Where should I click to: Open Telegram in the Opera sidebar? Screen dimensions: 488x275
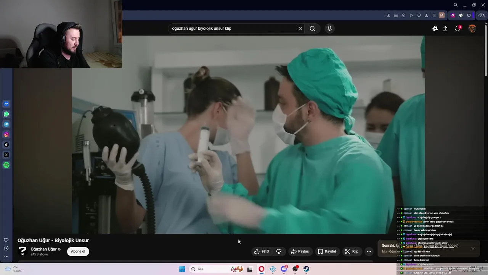6,125
